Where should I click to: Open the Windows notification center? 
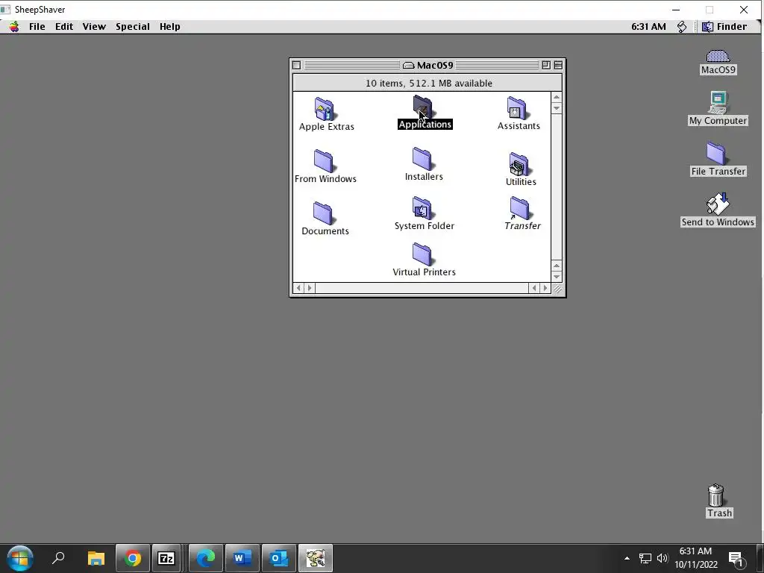[736, 558]
